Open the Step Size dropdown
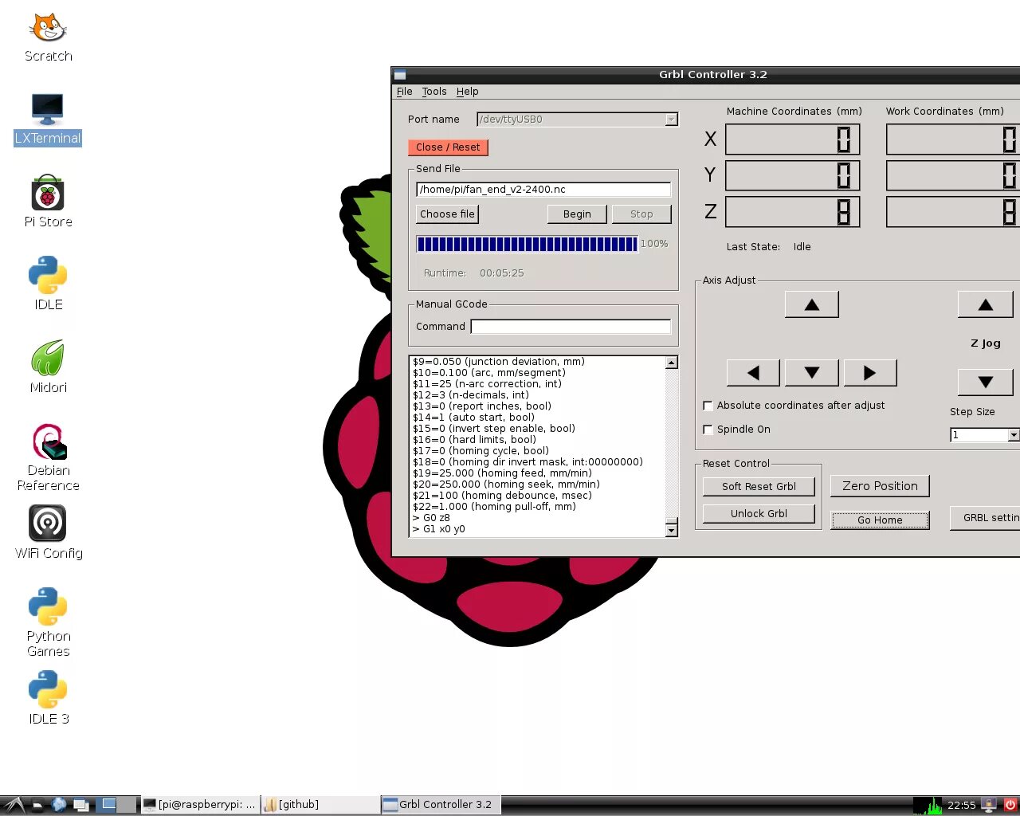Screen dimensions: 1020x816 point(1013,435)
